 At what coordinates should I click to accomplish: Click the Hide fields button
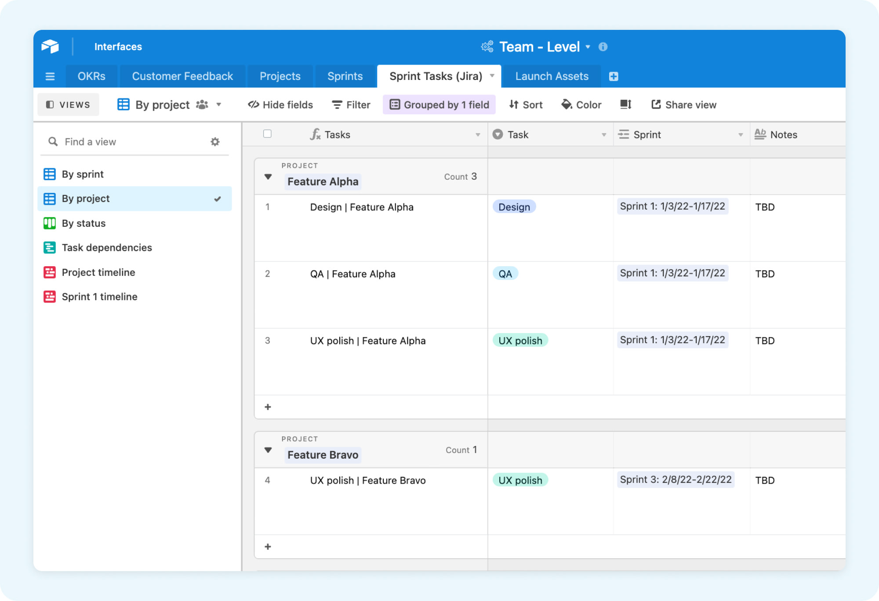click(x=280, y=105)
